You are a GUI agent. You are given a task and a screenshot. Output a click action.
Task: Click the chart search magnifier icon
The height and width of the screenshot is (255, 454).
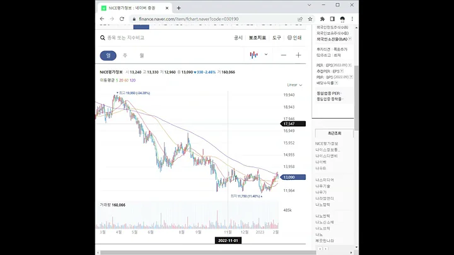[x=103, y=38]
